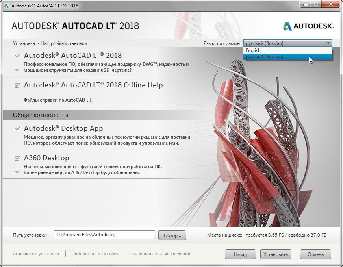Expand AutoCAD LT 2018 settings arrow
Screen dimensions: 343x267
17,70
